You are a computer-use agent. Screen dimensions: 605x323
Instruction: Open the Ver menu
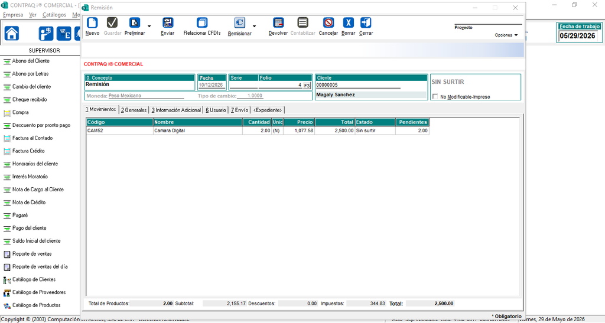33,15
